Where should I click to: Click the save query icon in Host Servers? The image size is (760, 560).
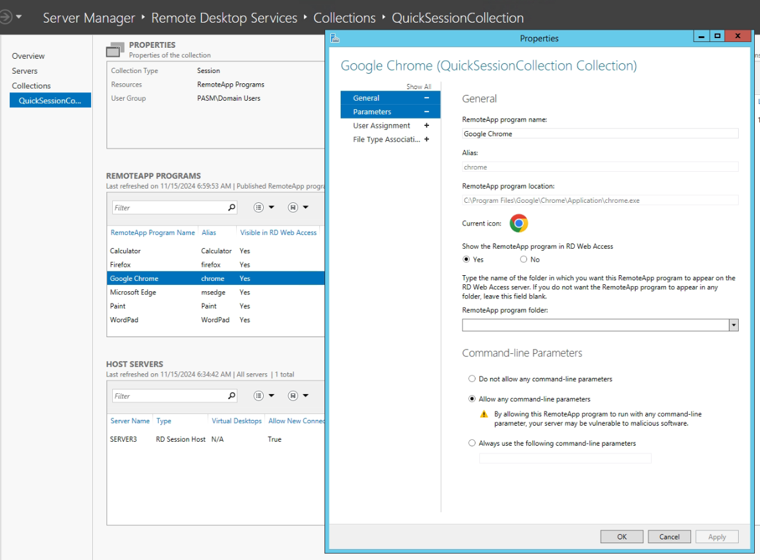point(293,396)
